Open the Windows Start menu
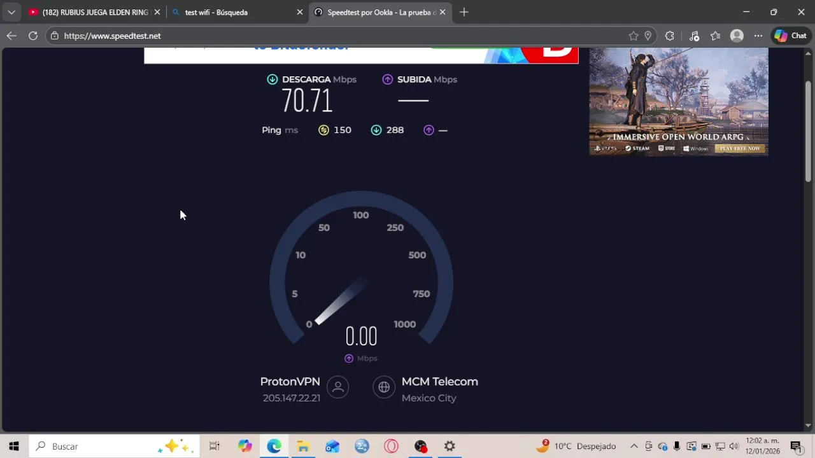 tap(14, 446)
